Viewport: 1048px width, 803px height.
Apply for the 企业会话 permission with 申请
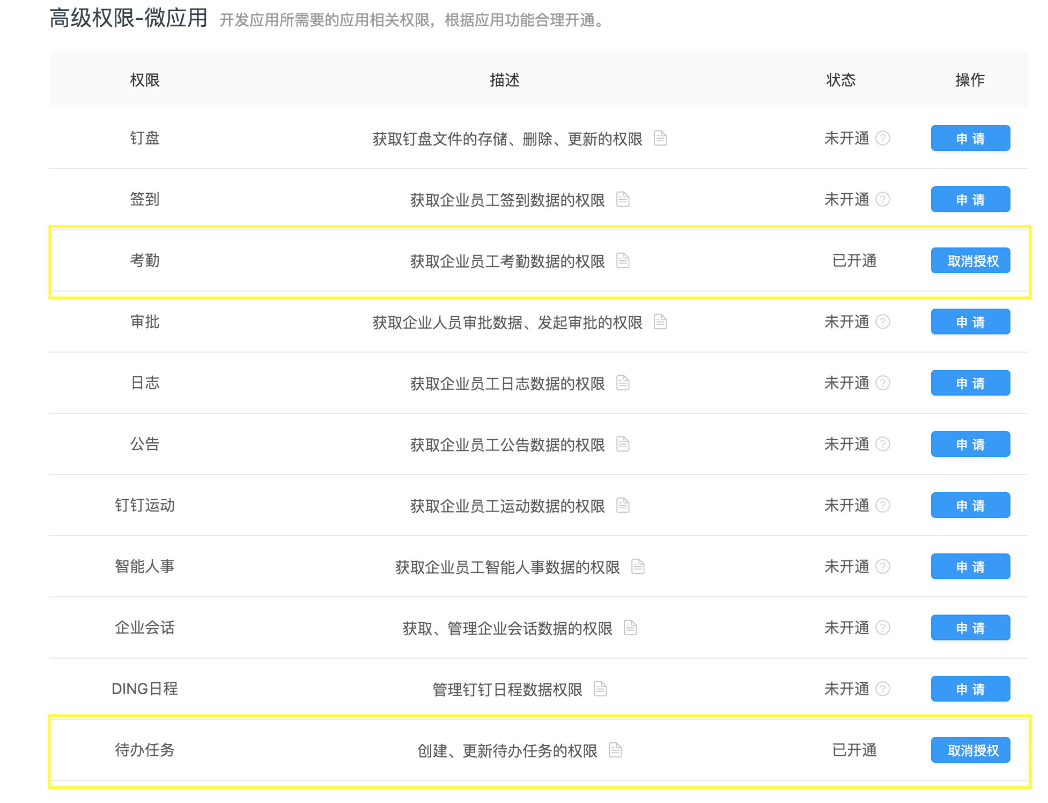tap(970, 628)
